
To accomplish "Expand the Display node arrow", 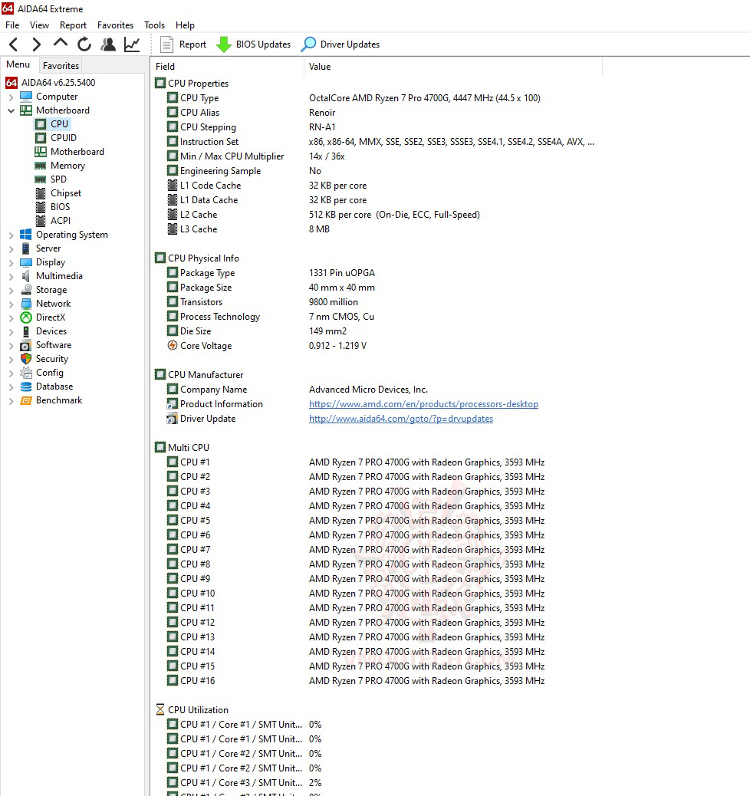I will pyautogui.click(x=12, y=262).
